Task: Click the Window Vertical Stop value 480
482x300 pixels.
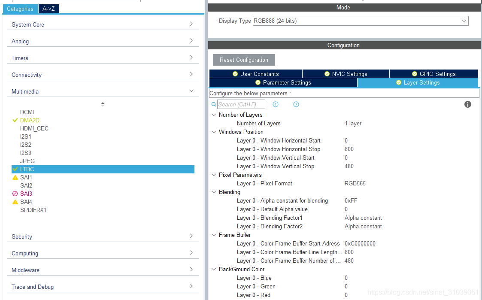Action: coord(349,166)
